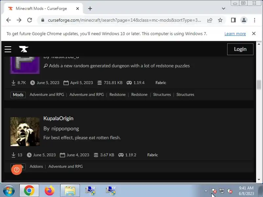This screenshot has width=263, height=197.
Task: Click the taskbar clock 9:41 AM
Action: (x=246, y=188)
